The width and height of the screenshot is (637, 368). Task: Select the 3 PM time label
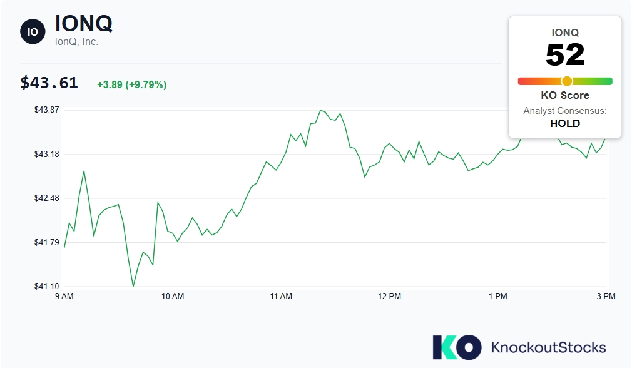(x=606, y=296)
